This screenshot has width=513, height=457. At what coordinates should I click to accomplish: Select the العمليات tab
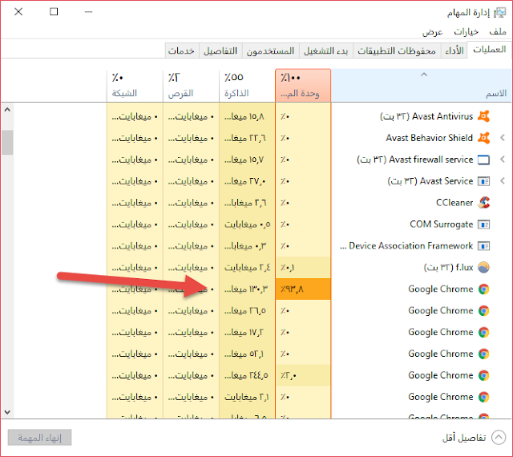(x=490, y=50)
